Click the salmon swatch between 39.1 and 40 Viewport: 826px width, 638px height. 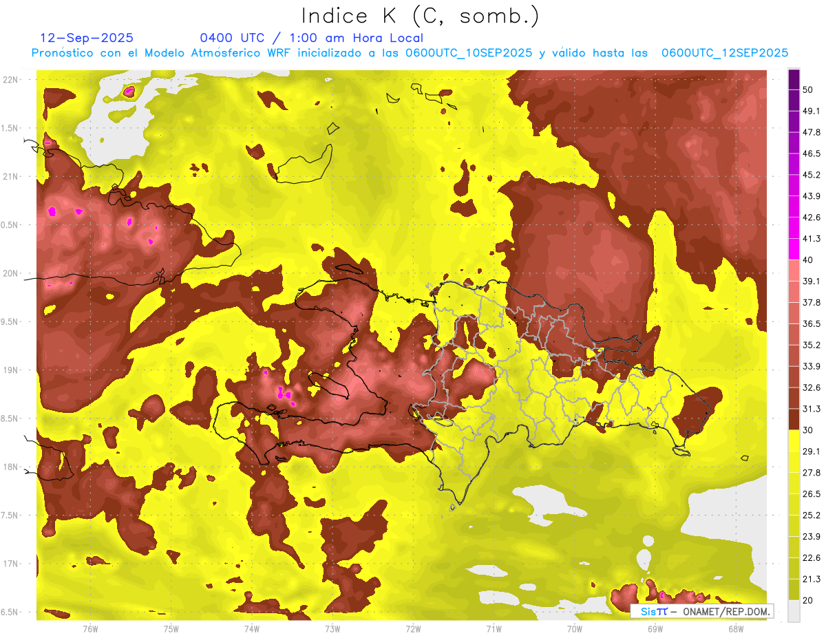point(794,270)
